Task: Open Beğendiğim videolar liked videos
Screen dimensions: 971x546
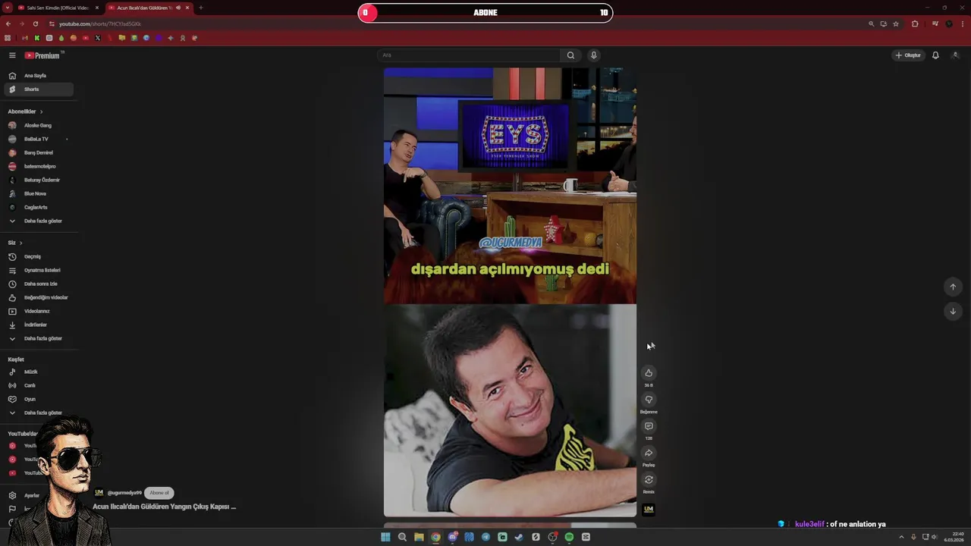Action: (38, 297)
